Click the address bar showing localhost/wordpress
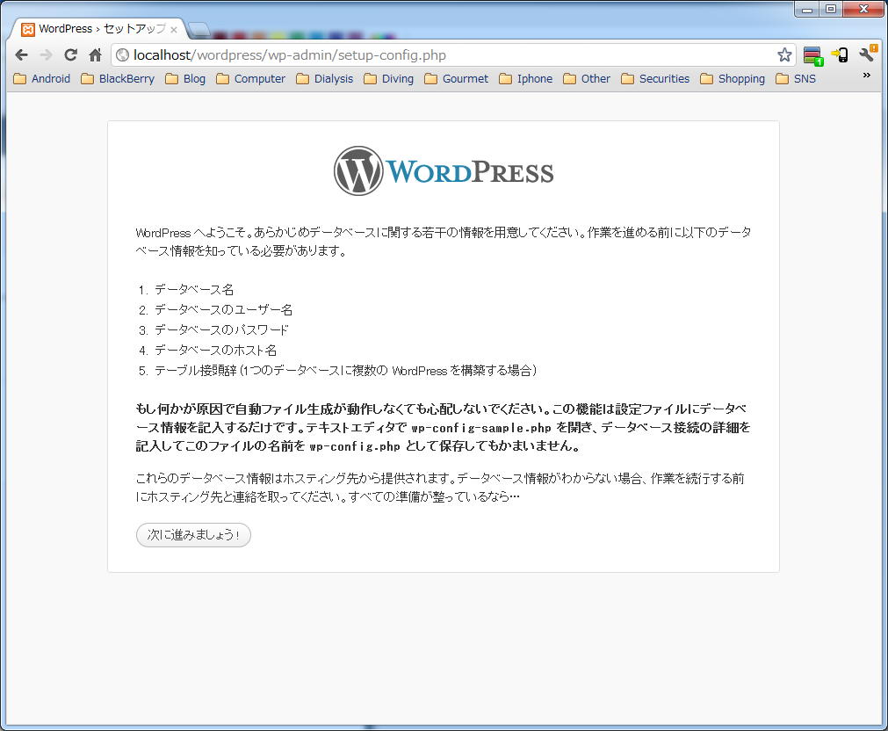The height and width of the screenshot is (731, 888). point(453,55)
